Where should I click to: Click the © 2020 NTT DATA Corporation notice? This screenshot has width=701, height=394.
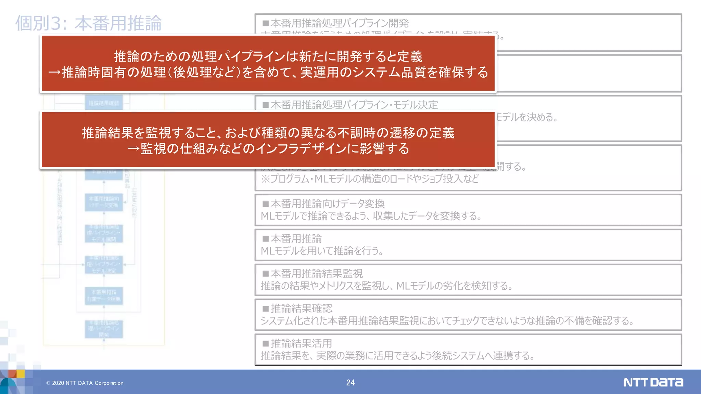pyautogui.click(x=85, y=383)
